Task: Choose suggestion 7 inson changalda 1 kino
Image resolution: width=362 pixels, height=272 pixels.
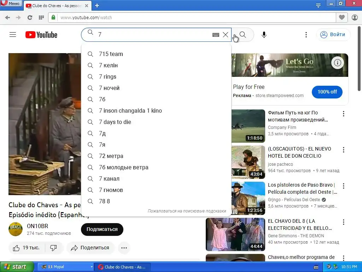Action: click(156, 110)
